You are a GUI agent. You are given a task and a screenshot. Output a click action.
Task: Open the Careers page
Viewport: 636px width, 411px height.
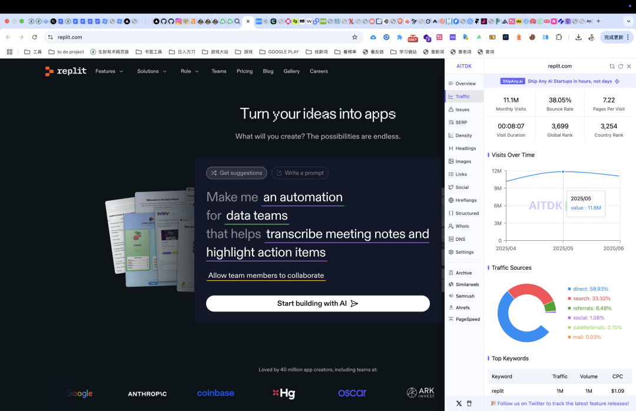pyautogui.click(x=319, y=71)
